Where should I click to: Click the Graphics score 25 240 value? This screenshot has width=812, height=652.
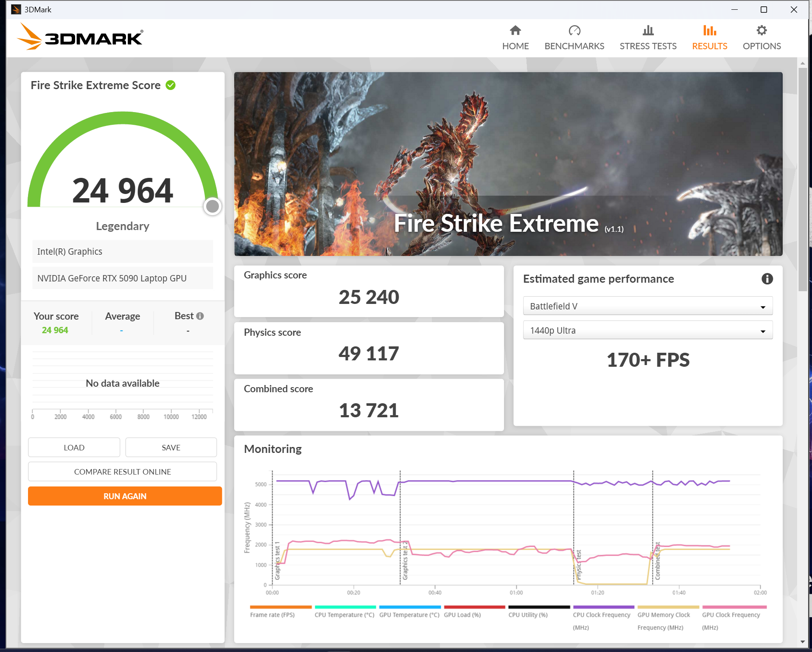pyautogui.click(x=369, y=297)
